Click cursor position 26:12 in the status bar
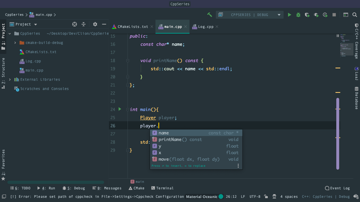Image resolution: width=360 pixels, height=202 pixels. 231,196
